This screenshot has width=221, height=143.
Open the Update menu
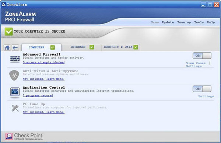pyautogui.click(x=168, y=22)
